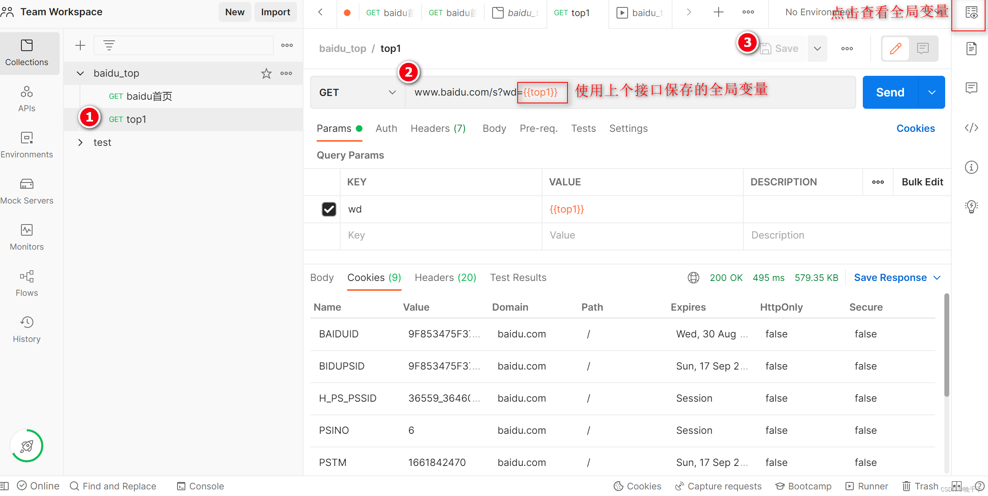The height and width of the screenshot is (496, 988).
Task: Open the History sidebar panel
Action: [x=27, y=330]
